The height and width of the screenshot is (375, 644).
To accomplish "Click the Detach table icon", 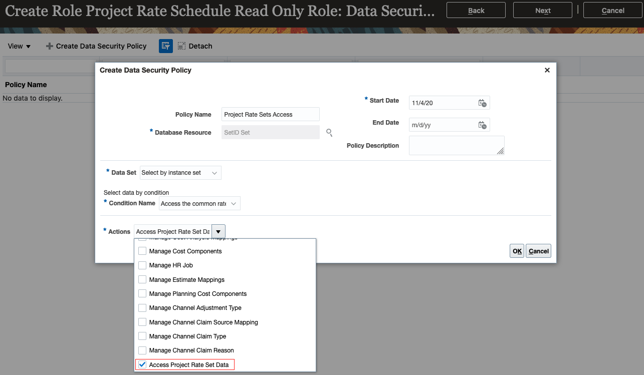I will coord(181,46).
